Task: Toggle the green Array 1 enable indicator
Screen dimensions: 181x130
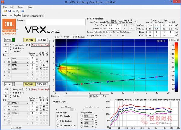Action: click(14, 40)
